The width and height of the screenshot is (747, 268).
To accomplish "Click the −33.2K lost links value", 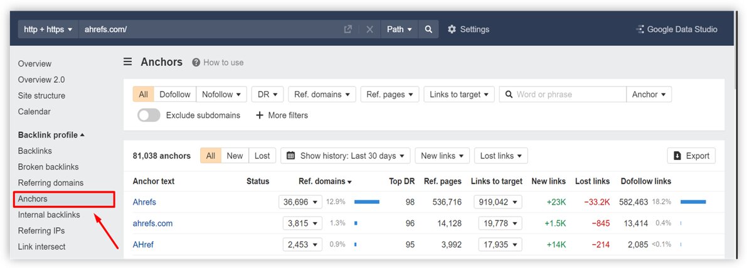I will tap(597, 202).
